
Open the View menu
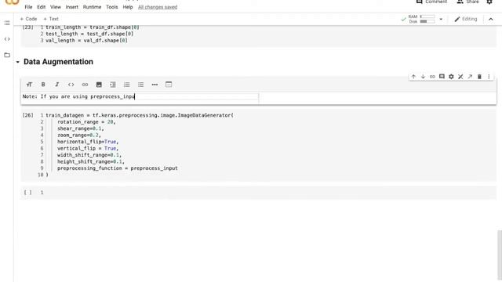click(56, 7)
